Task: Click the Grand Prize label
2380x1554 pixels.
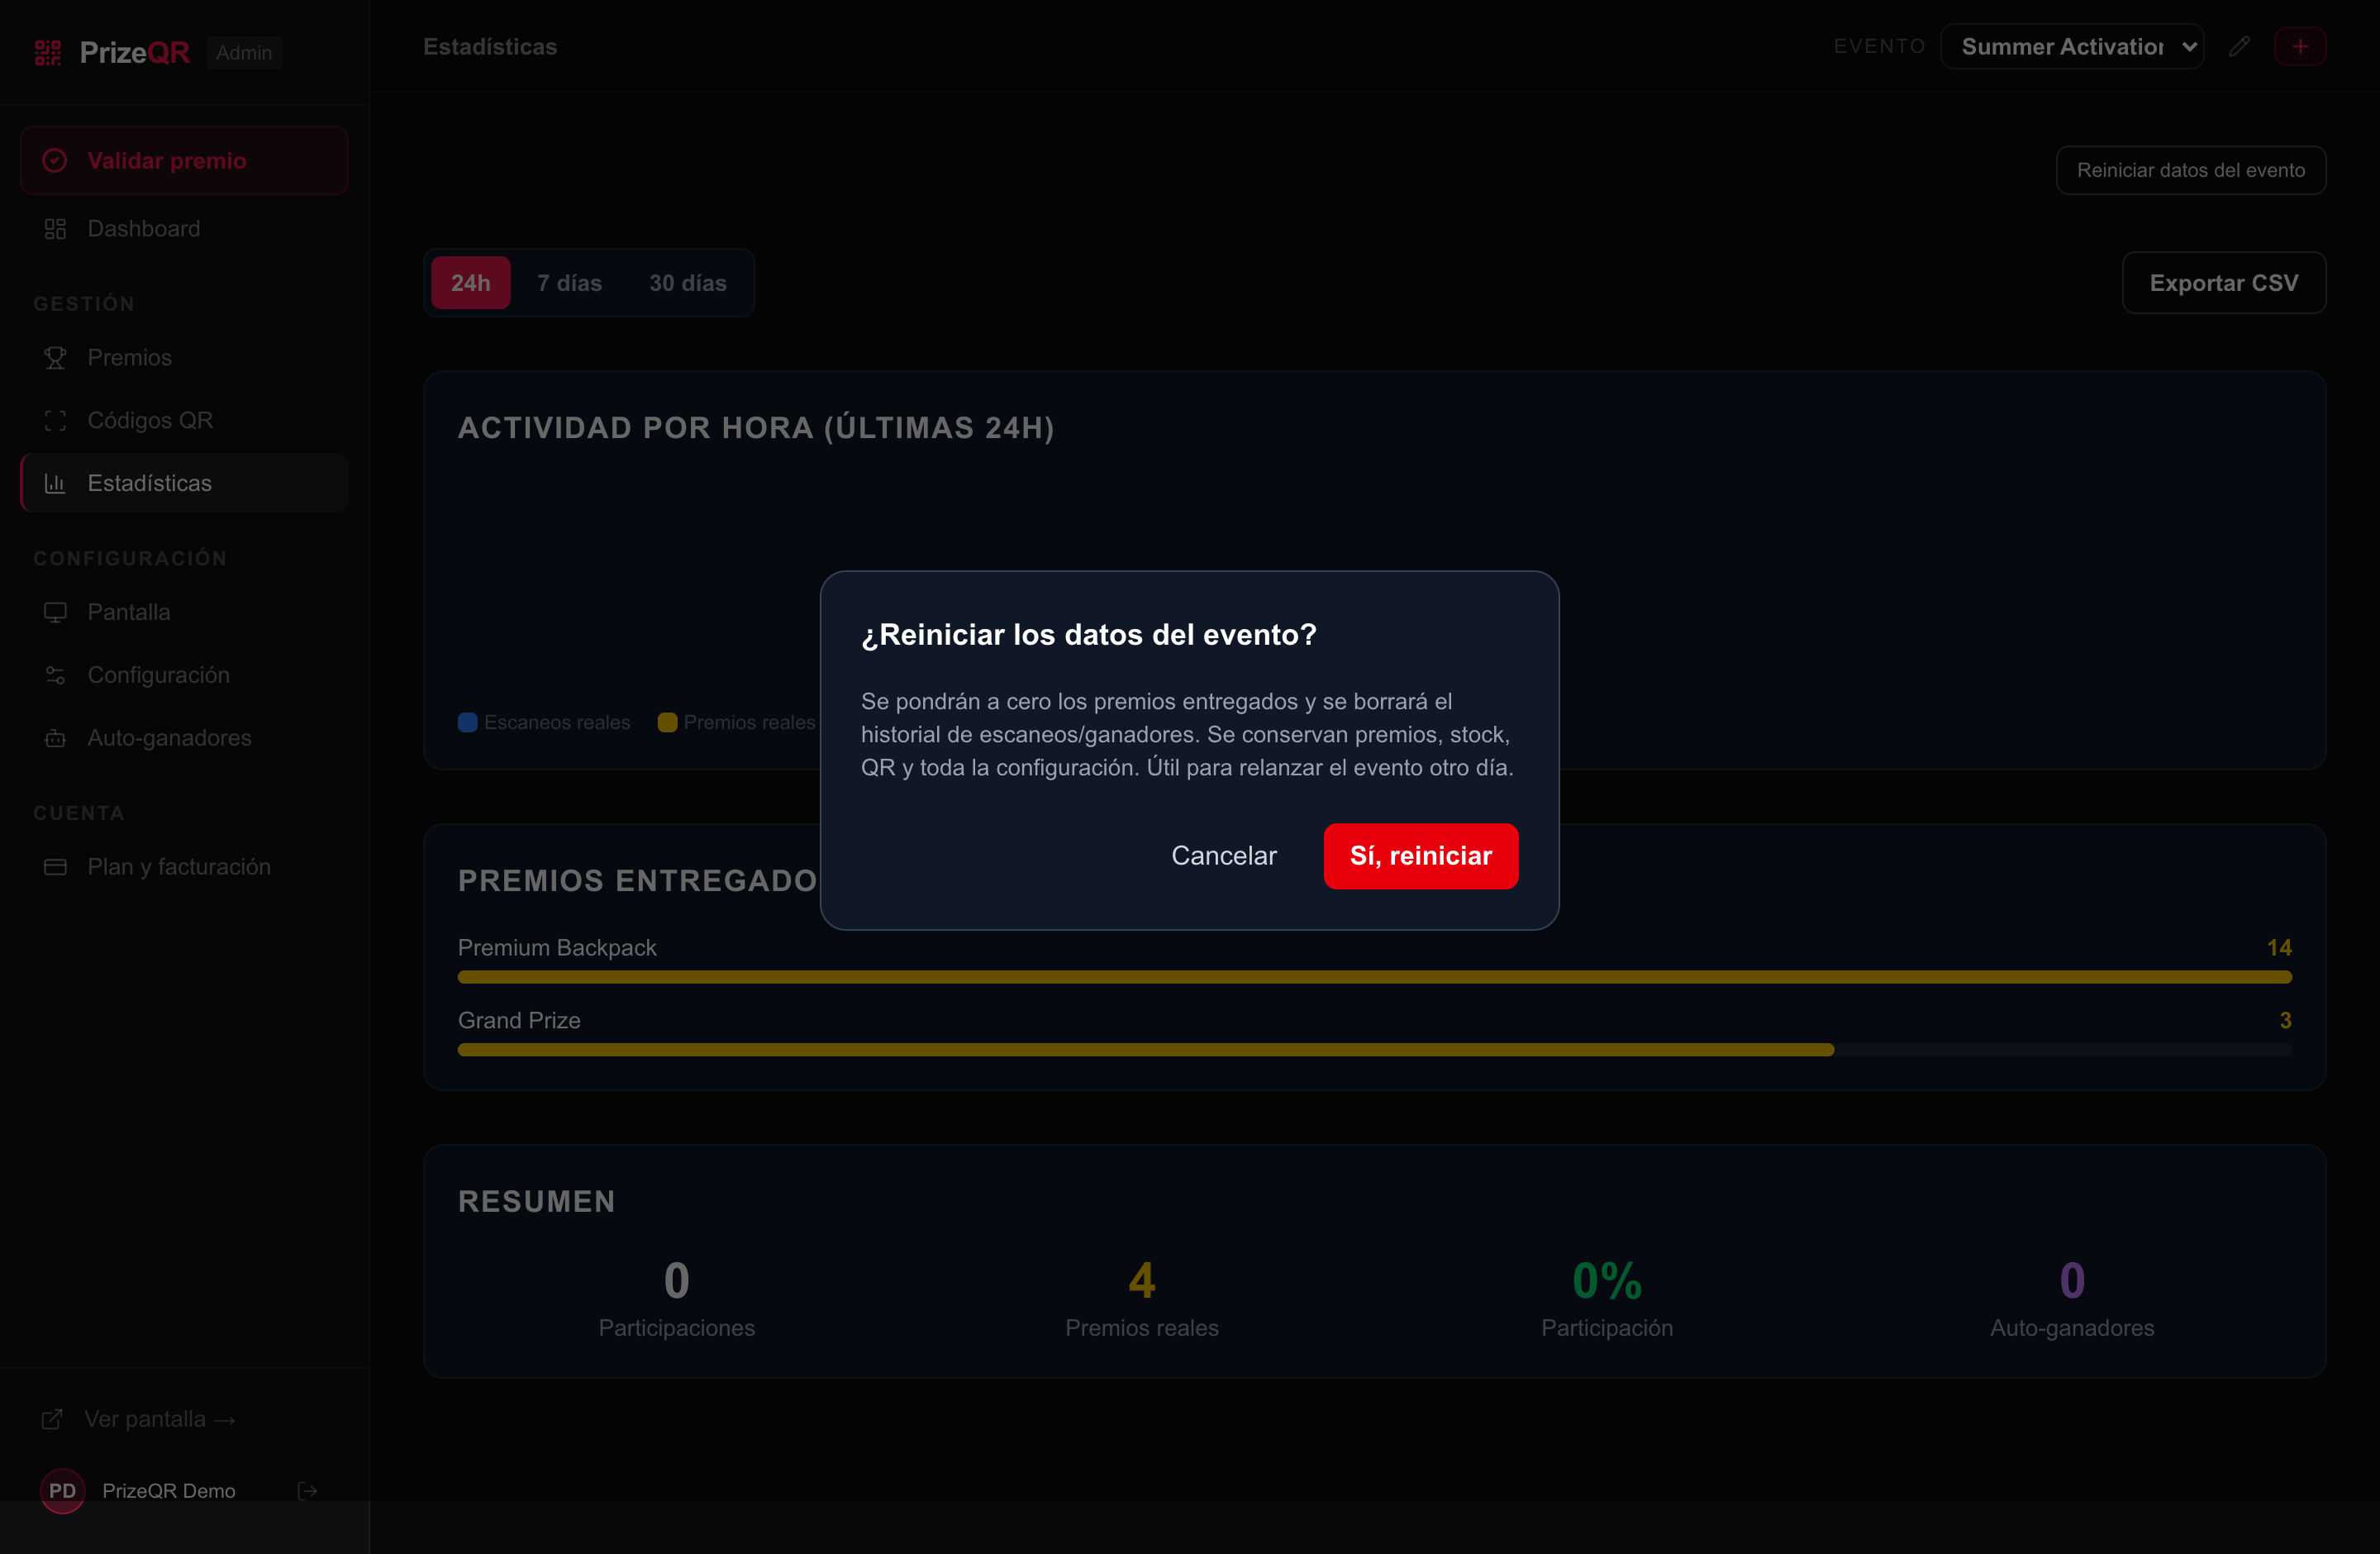Action: coord(519,1021)
